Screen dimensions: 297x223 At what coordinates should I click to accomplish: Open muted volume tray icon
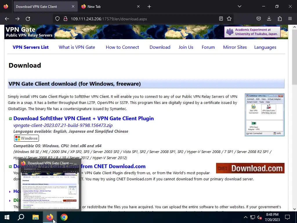260,217
